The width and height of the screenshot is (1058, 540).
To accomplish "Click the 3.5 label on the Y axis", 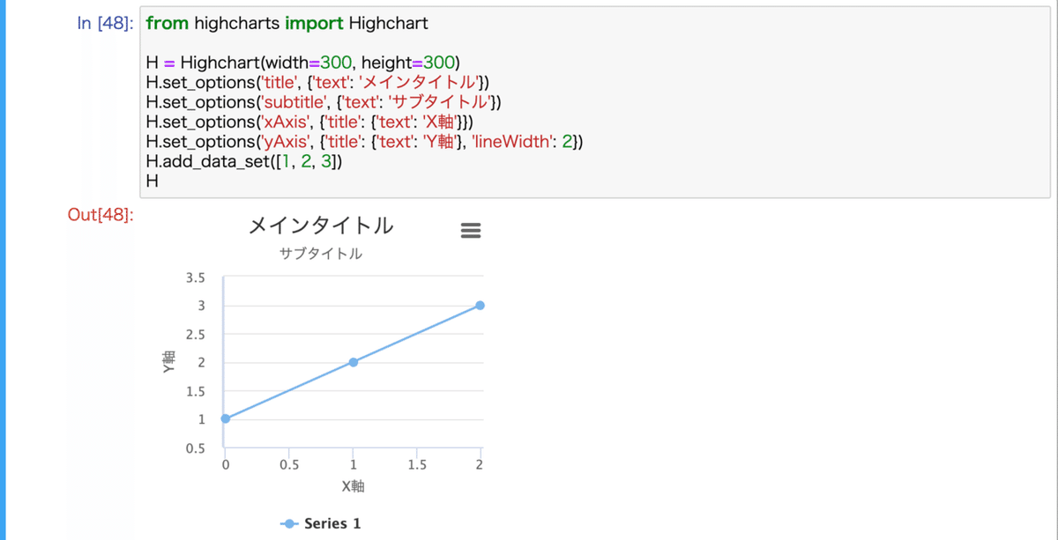I will 196,277.
